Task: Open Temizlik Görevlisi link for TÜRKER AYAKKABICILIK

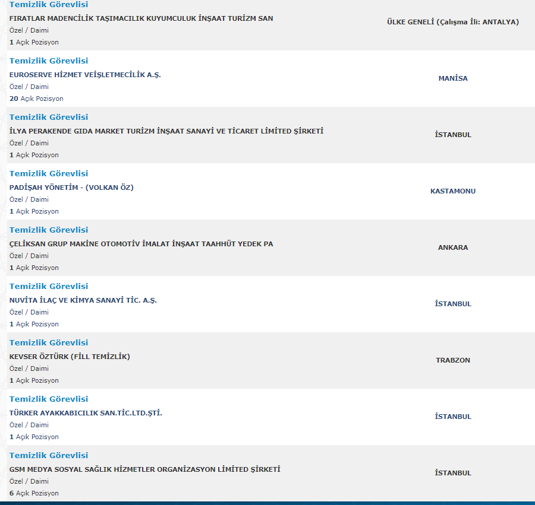Action: pos(49,399)
